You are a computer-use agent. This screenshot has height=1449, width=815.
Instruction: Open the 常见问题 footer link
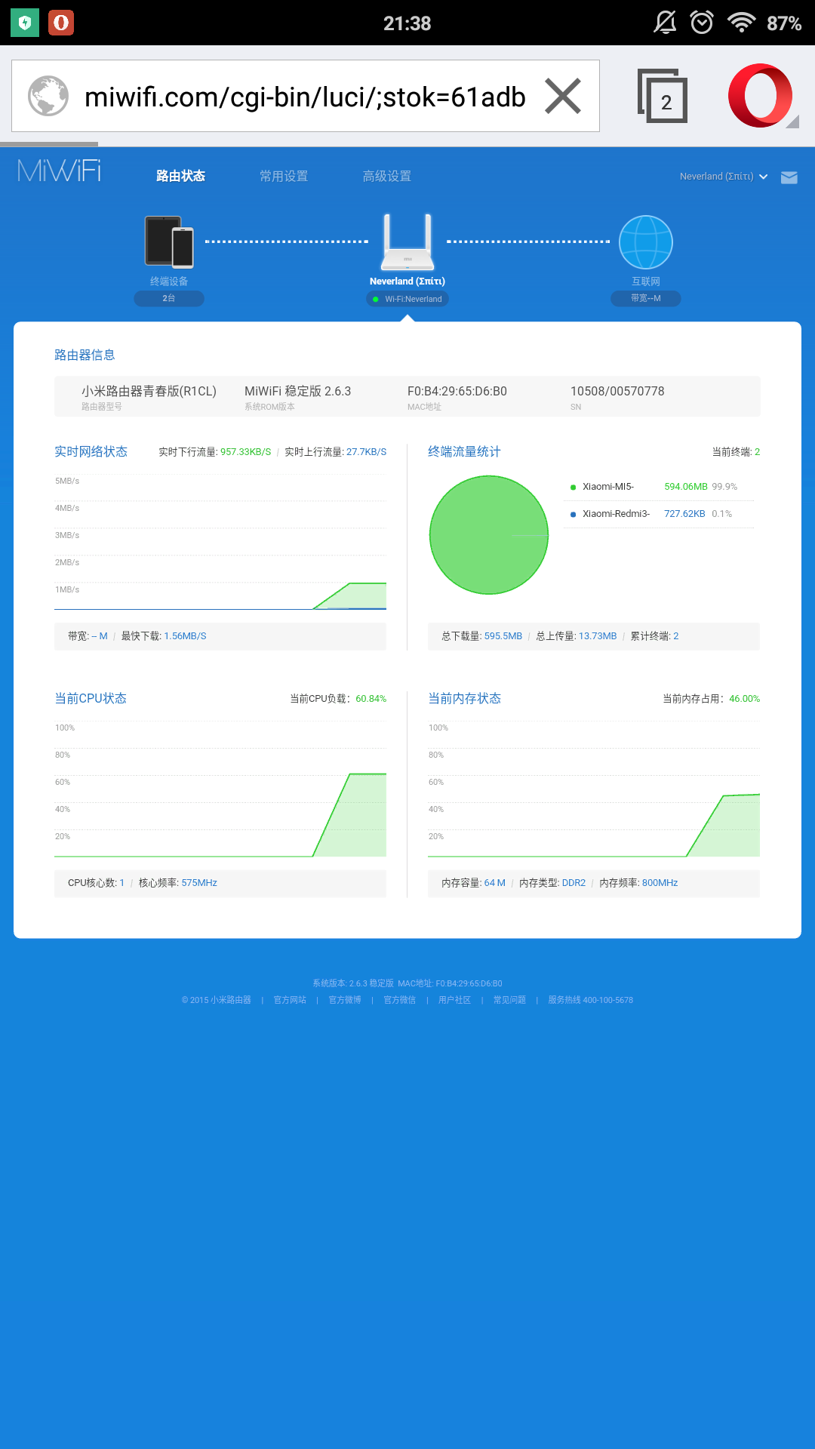pos(509,1000)
